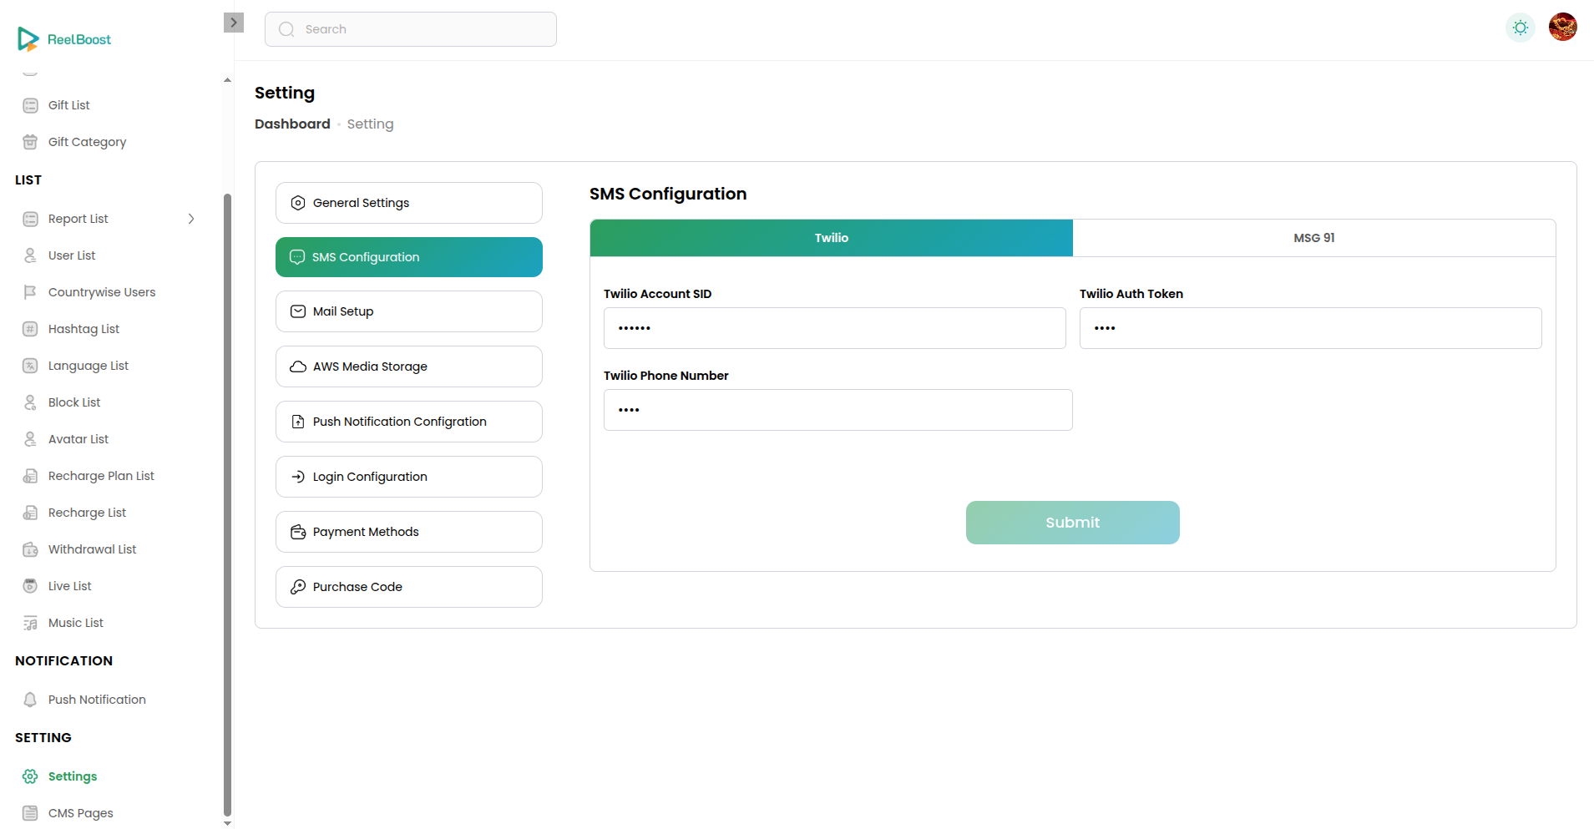Click the Push Notification bell icon
Viewport: 1594px width, 829px height.
click(x=30, y=700)
